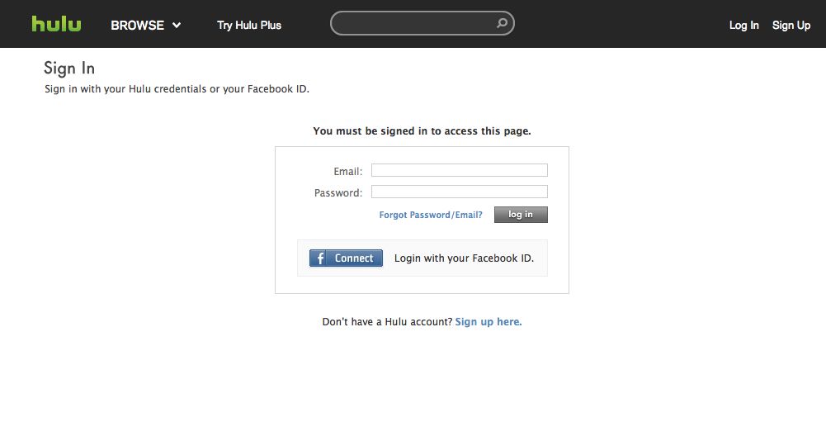Click the green hulu logo
Viewport: 826px width, 436px height.
point(56,24)
